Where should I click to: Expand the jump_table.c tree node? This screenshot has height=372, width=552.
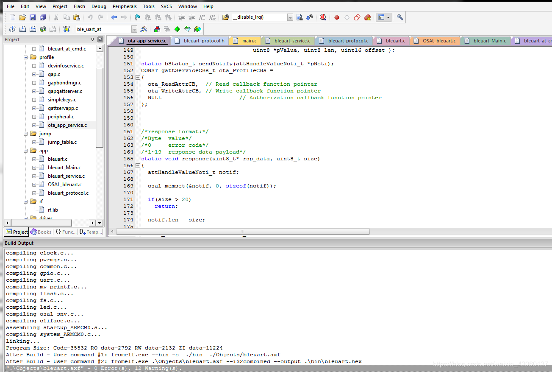click(x=34, y=142)
